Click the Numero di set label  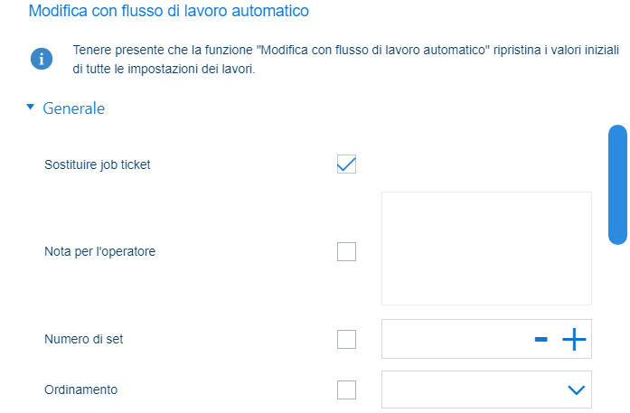coord(83,339)
